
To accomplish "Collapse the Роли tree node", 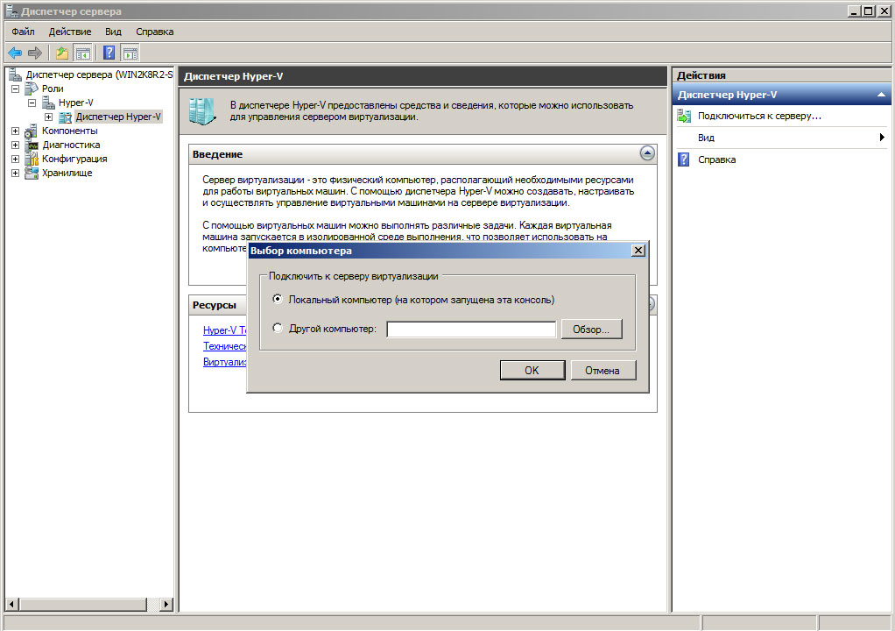I will click(16, 89).
